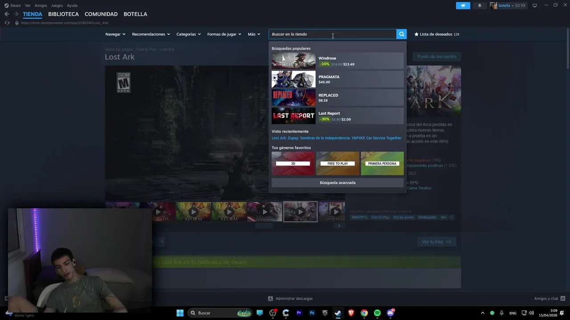This screenshot has height=320, width=570.
Task: Expand the Formas de jugar dropdown
Action: tap(224, 34)
